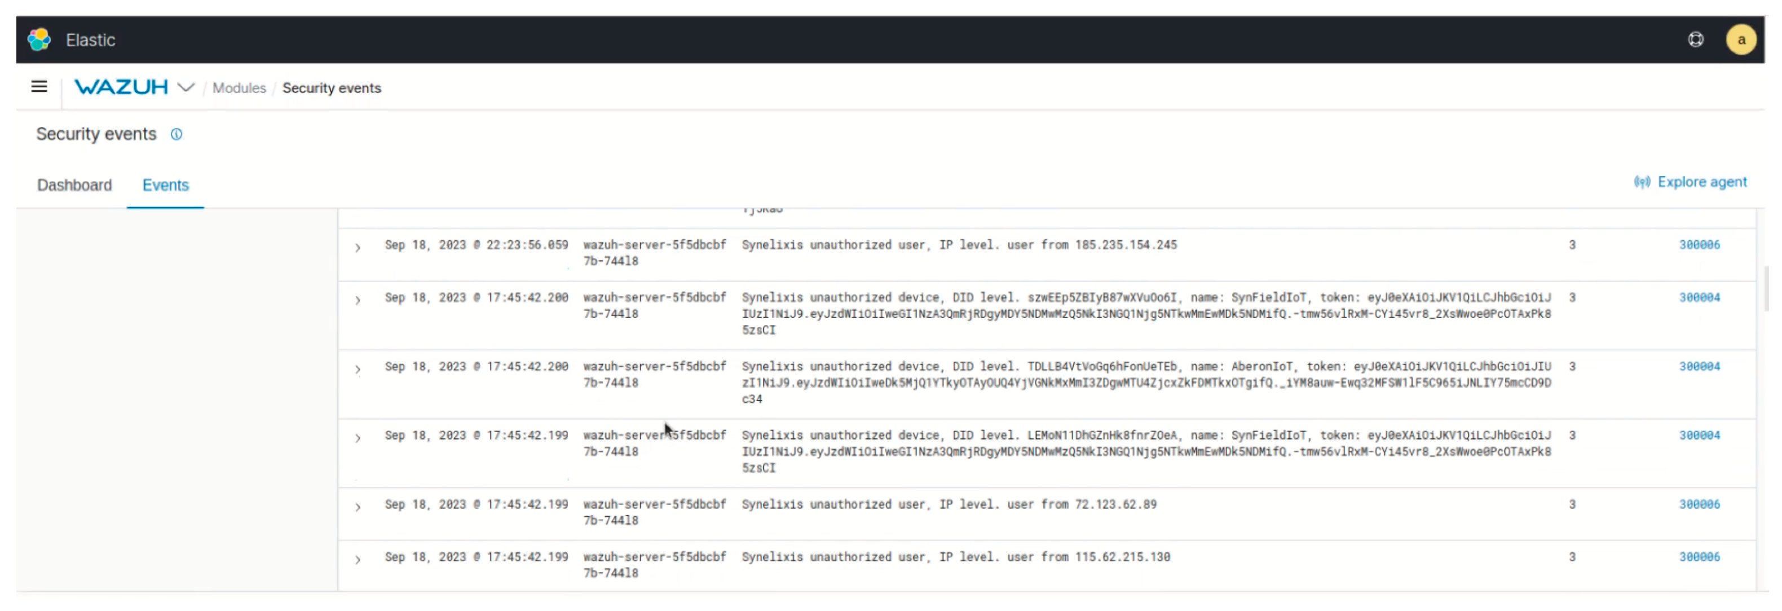Expand the 115.62.215.130 user event row
This screenshot has height=611, width=1782.
coord(358,560)
